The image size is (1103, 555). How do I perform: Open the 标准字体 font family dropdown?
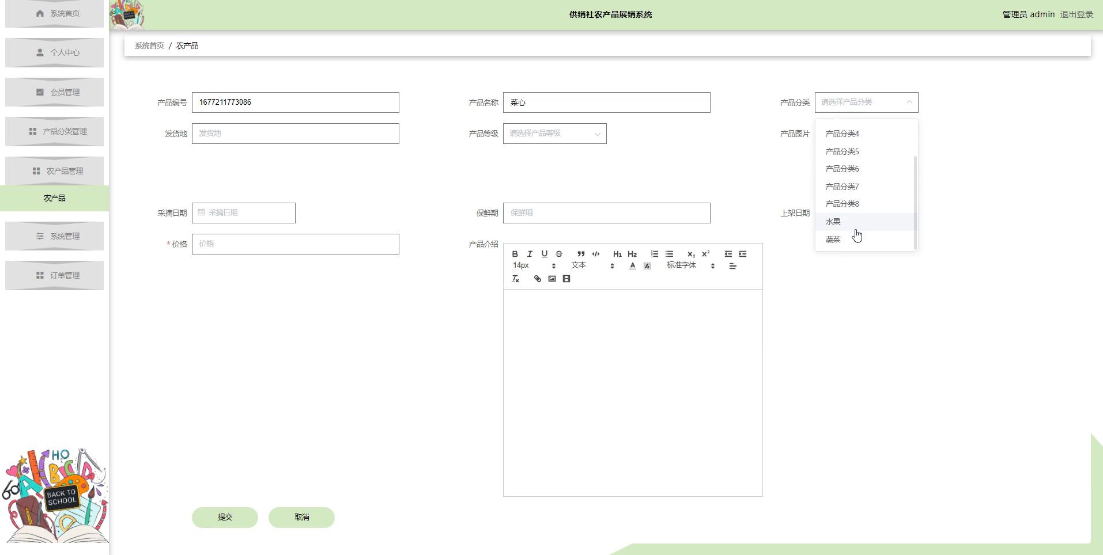coord(690,265)
